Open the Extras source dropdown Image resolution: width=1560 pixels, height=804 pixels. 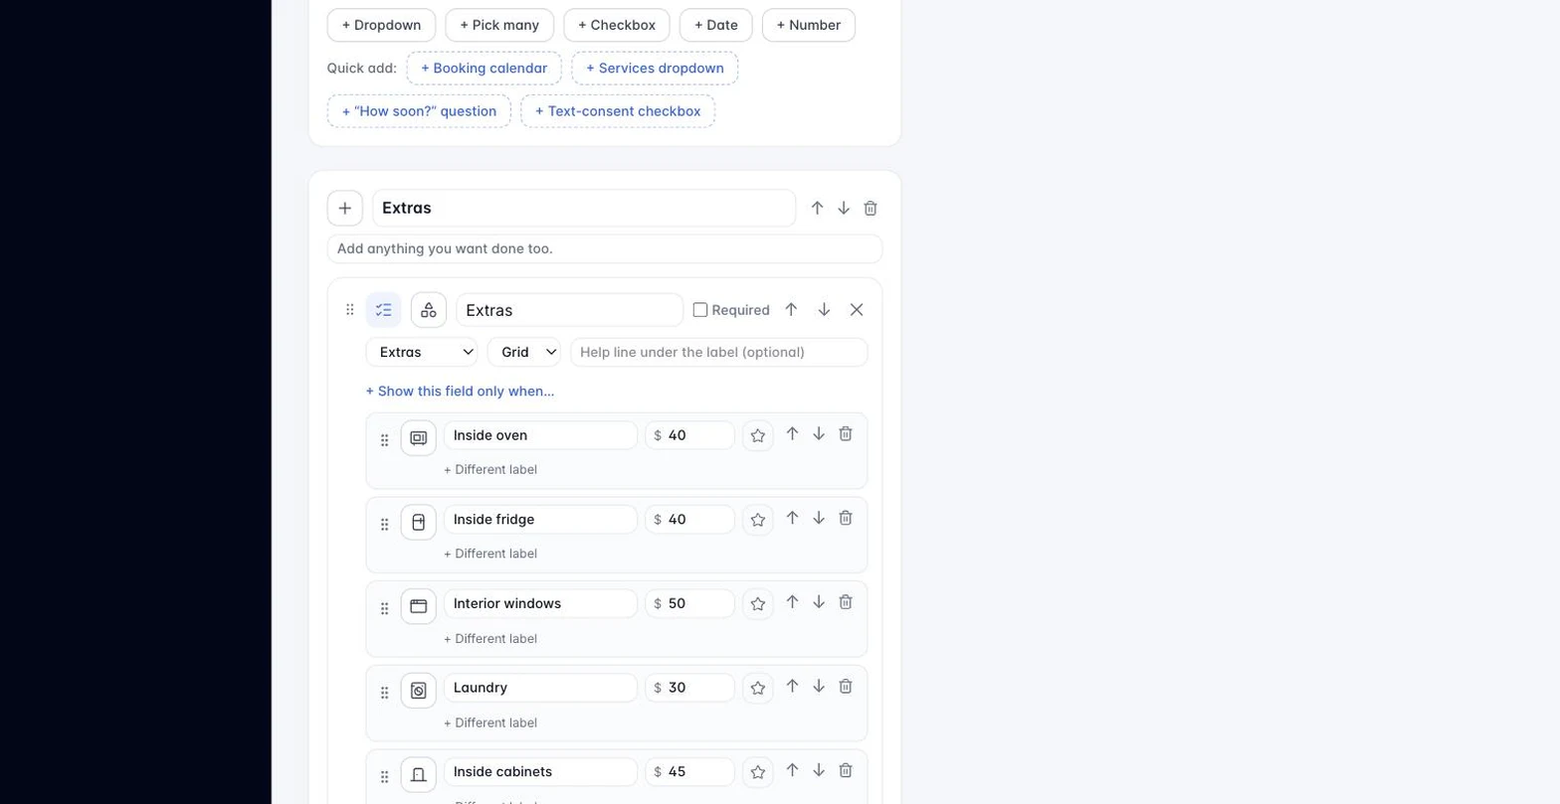coord(422,352)
